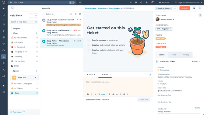Open the Assigned To Me view

coord(24,52)
